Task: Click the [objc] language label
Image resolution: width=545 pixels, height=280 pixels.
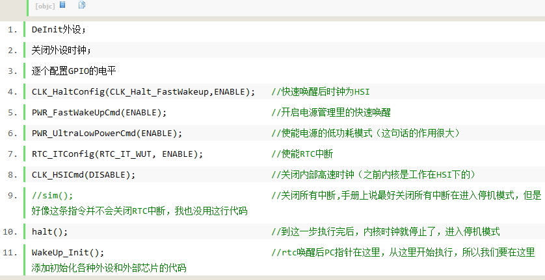Action: 45,6
